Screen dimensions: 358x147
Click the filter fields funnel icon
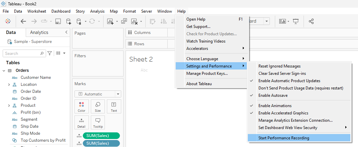pyautogui.click(x=49, y=53)
